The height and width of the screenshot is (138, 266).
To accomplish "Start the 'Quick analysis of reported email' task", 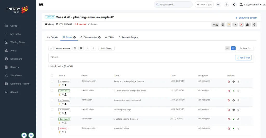I will (x=234, y=91).
